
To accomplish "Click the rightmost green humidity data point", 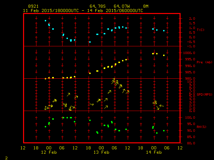I will pos(164,131).
